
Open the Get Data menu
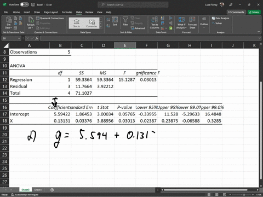[x=8, y=22]
